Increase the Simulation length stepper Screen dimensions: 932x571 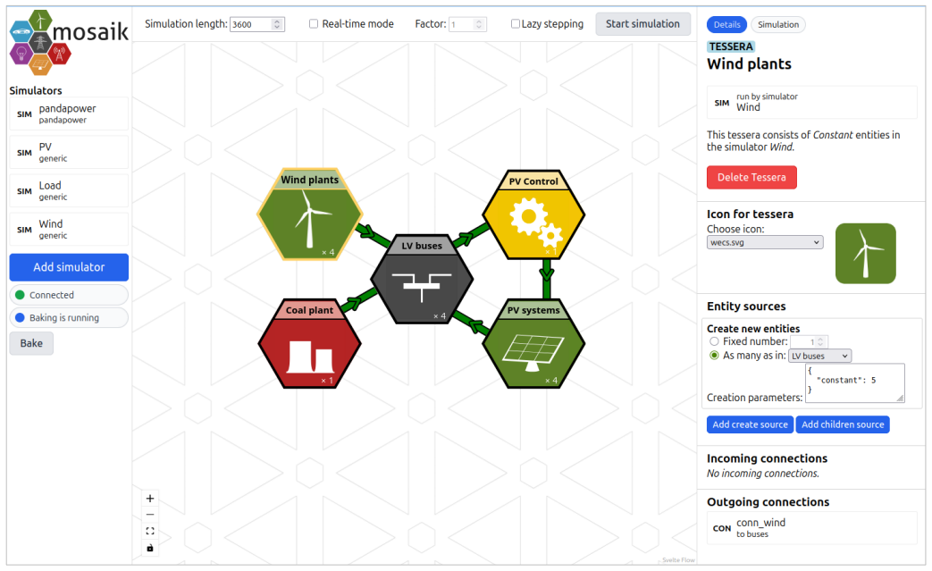click(x=276, y=21)
